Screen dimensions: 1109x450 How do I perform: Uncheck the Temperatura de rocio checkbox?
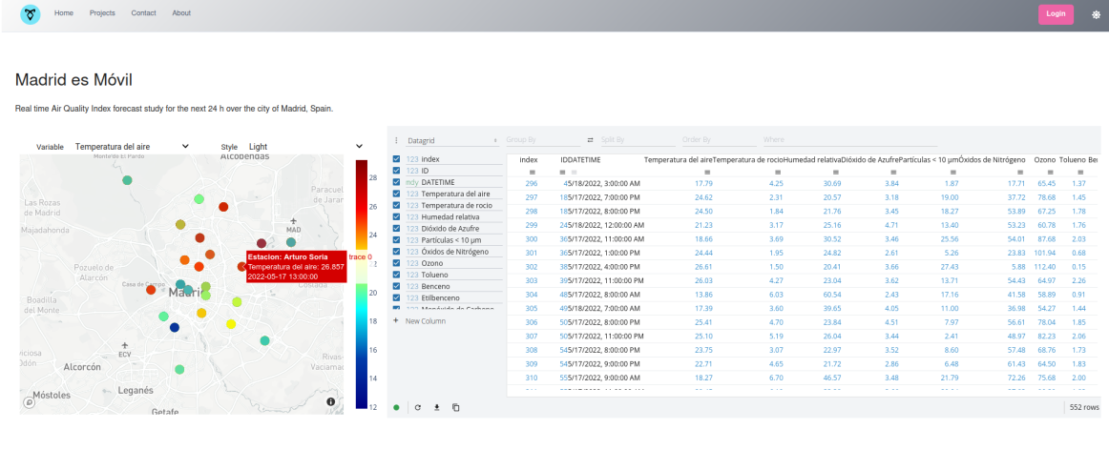(396, 206)
